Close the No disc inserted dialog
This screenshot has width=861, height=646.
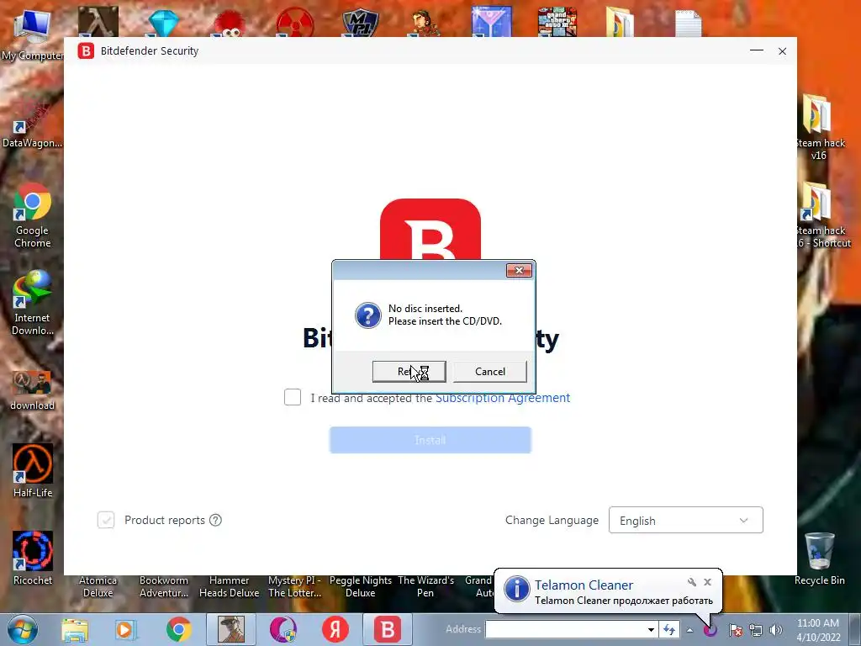(519, 270)
